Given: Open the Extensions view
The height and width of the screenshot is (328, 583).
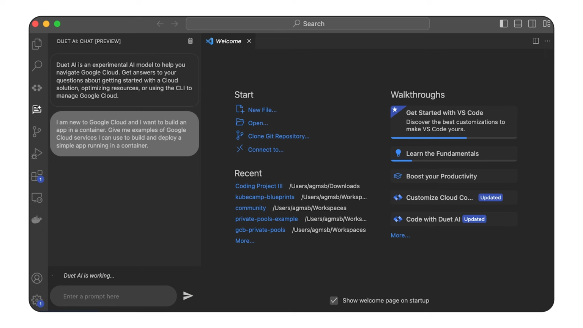Looking at the screenshot, I should click(x=37, y=176).
